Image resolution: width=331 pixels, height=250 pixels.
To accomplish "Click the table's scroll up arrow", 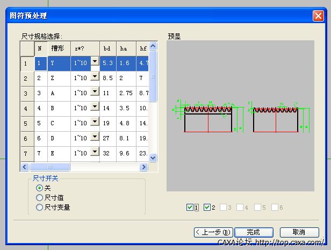I will pyautogui.click(x=153, y=46).
